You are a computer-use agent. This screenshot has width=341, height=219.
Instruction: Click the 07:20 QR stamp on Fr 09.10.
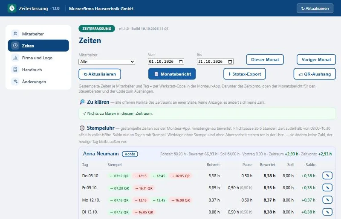click(x=119, y=188)
